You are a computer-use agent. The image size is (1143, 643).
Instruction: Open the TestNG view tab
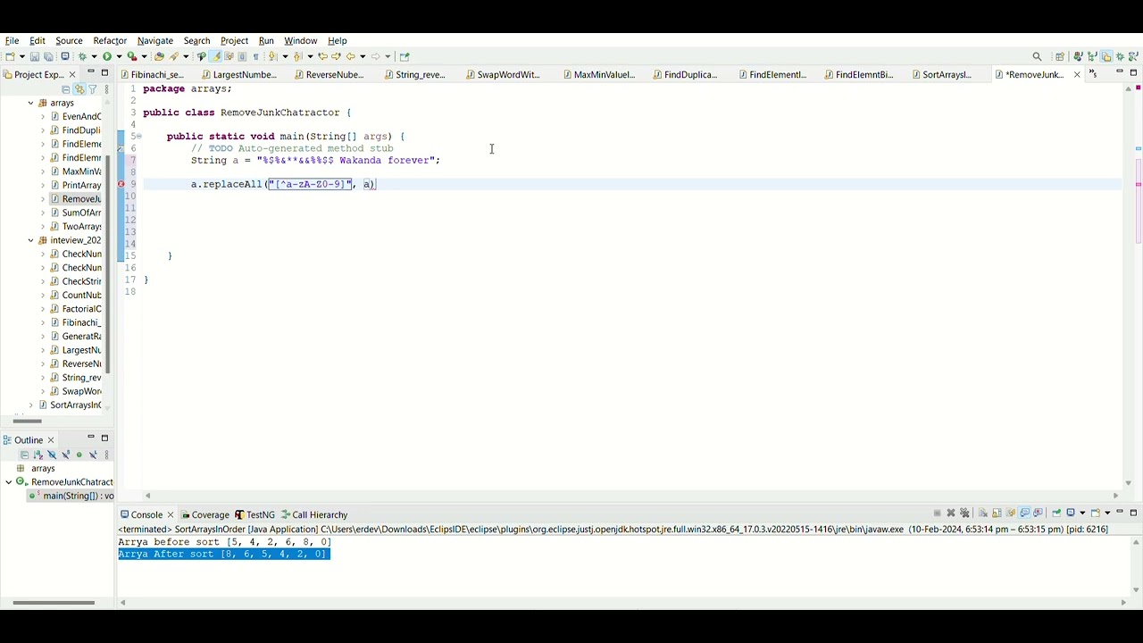click(254, 514)
